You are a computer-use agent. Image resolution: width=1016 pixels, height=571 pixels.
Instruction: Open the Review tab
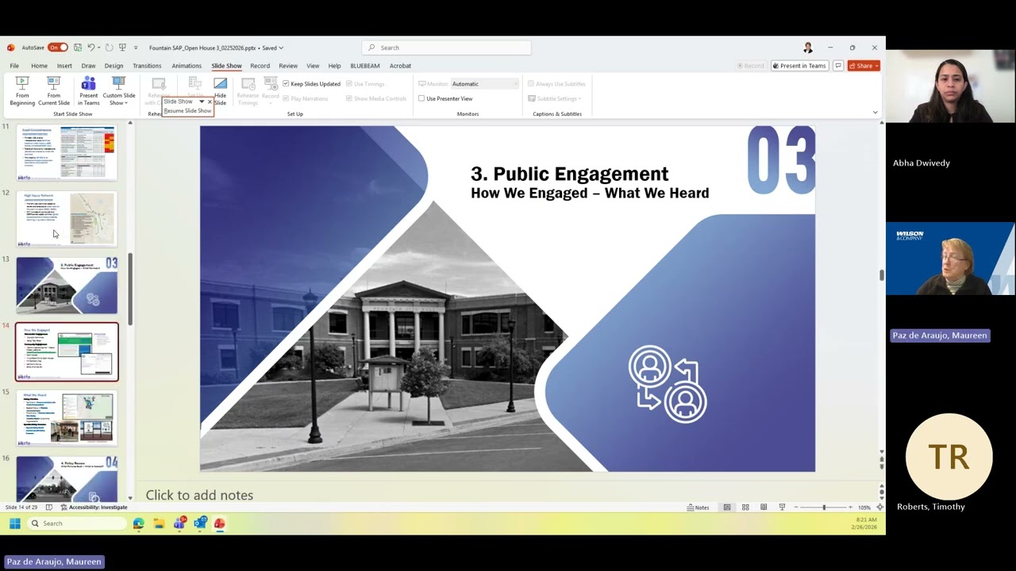pyautogui.click(x=288, y=66)
